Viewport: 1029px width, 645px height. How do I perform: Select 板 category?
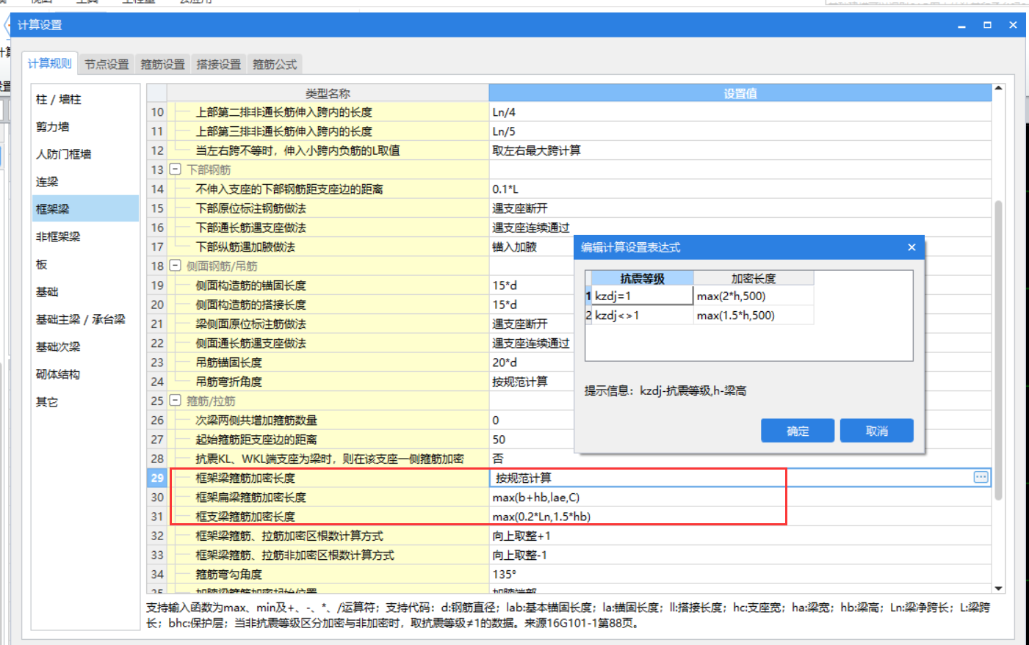coord(85,264)
